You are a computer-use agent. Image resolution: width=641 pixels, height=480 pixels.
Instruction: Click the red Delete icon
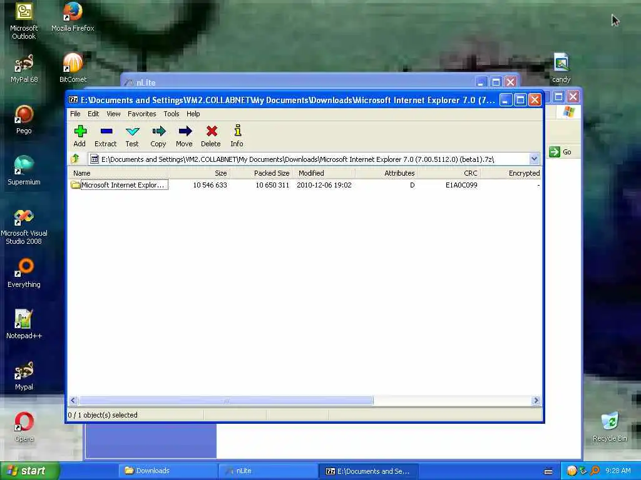tap(211, 136)
